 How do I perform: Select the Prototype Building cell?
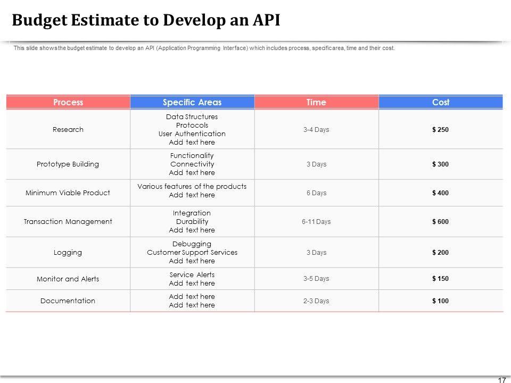pyautogui.click(x=68, y=164)
